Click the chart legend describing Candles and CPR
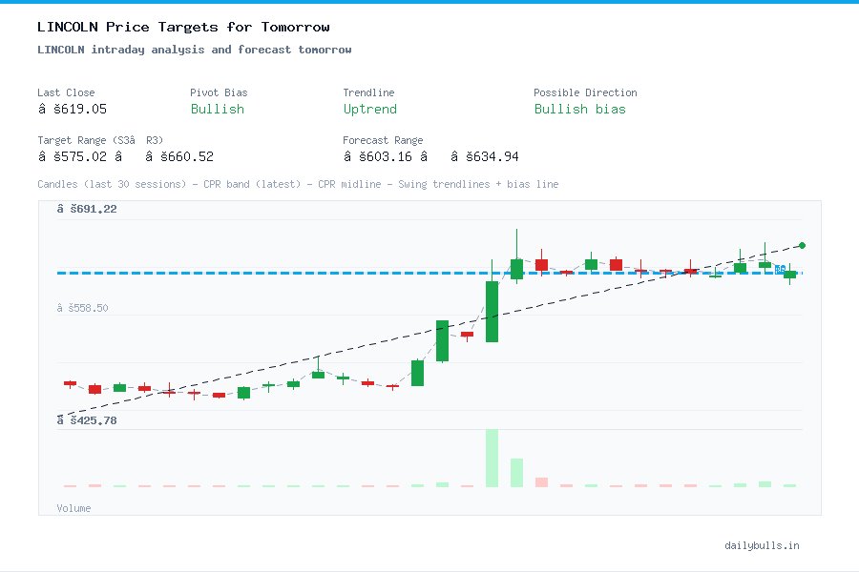859x572 pixels. coord(298,184)
